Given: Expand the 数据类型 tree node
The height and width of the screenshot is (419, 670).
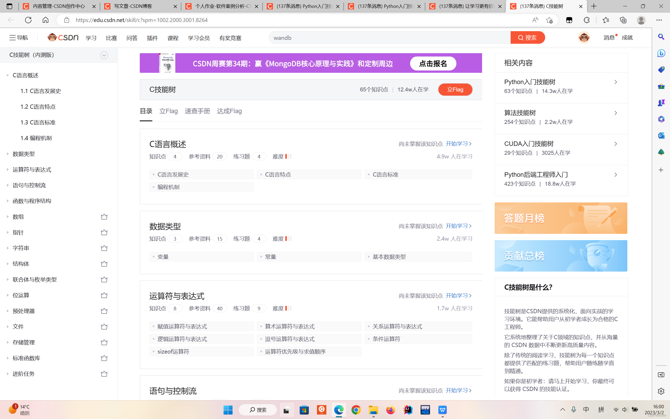Looking at the screenshot, I should pos(8,154).
